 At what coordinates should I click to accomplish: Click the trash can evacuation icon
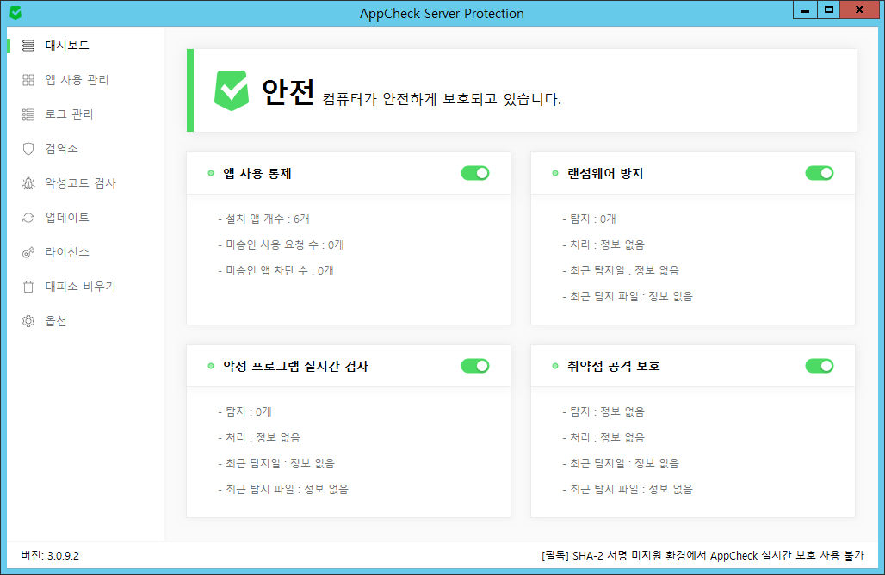coord(28,287)
